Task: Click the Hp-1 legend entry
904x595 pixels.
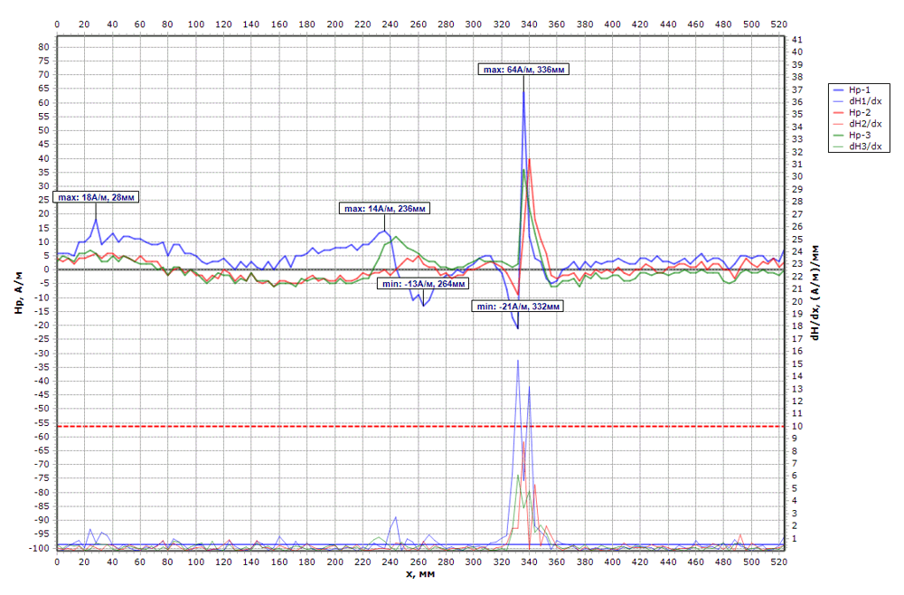Action: pos(860,90)
